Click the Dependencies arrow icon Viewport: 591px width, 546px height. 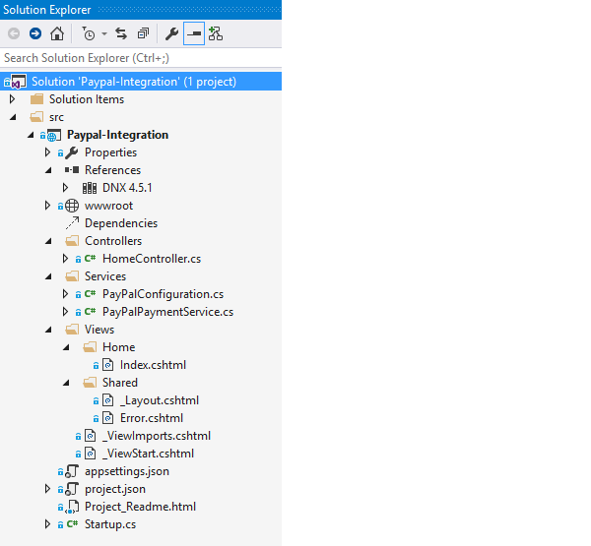[x=72, y=223]
